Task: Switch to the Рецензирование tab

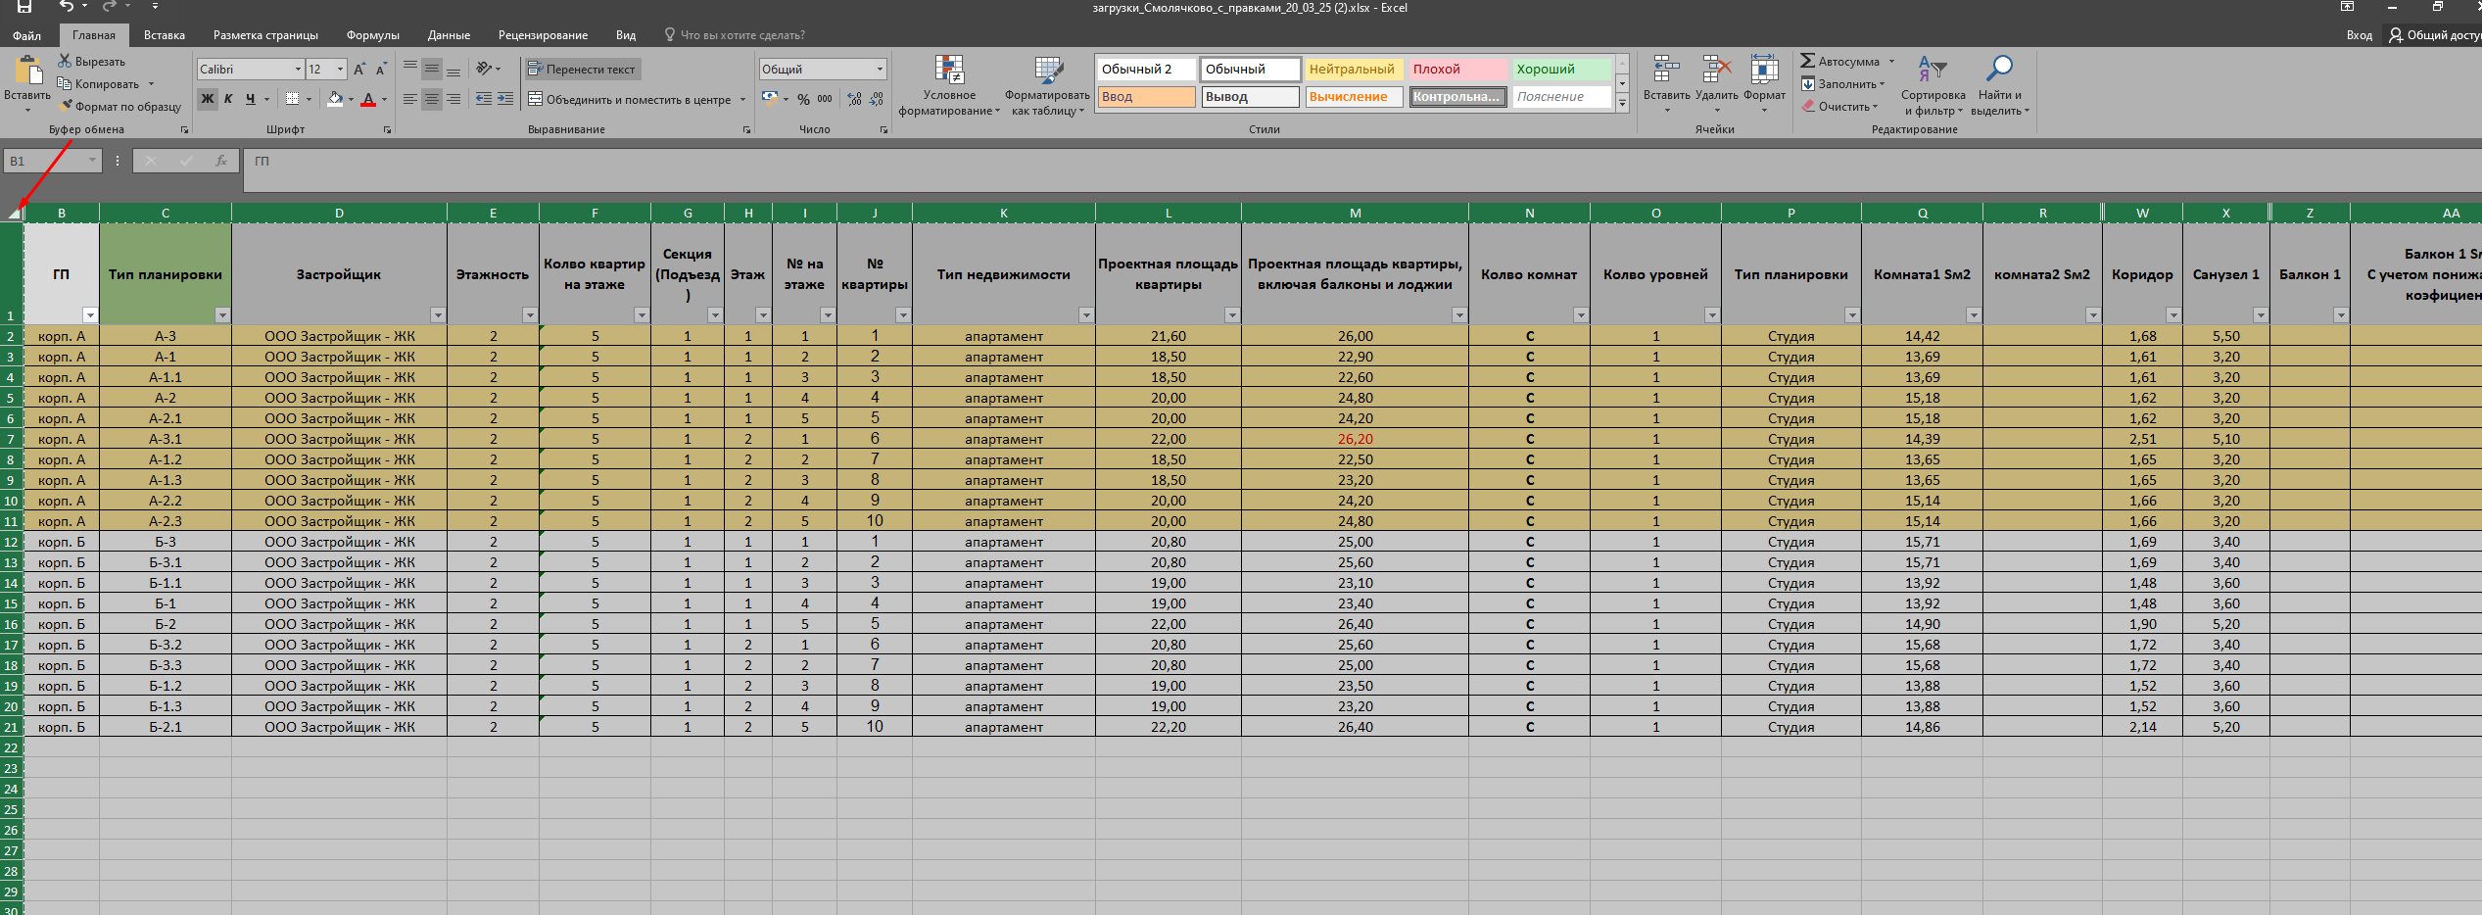Action: point(543,35)
